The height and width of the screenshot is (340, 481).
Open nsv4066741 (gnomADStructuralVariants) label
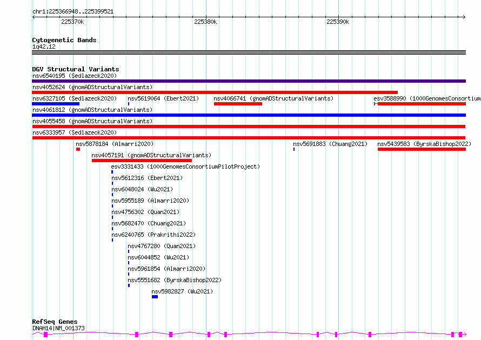point(273,98)
